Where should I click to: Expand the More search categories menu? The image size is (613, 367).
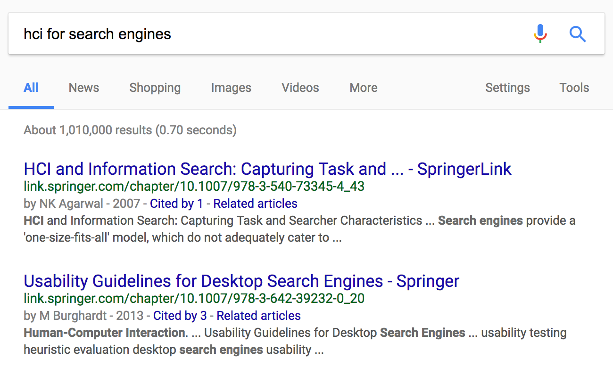point(364,88)
